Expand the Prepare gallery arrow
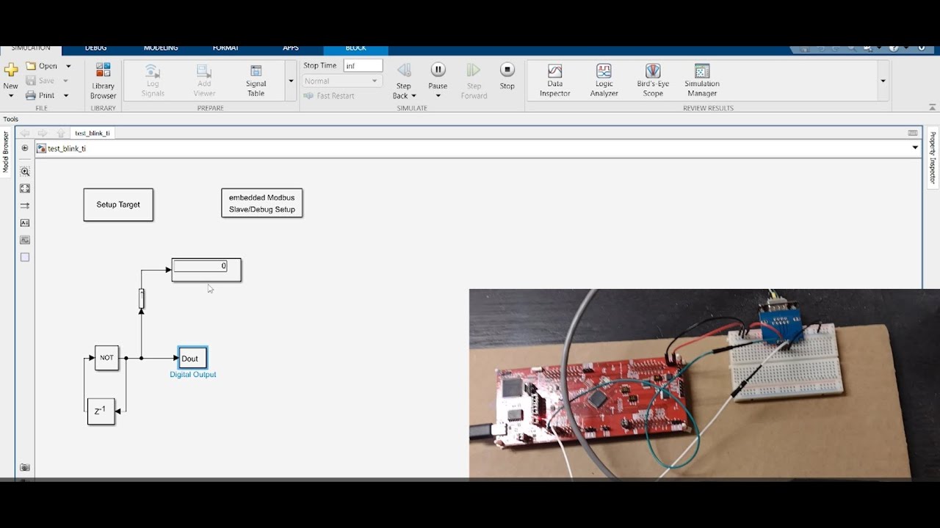940x528 pixels. (291, 81)
